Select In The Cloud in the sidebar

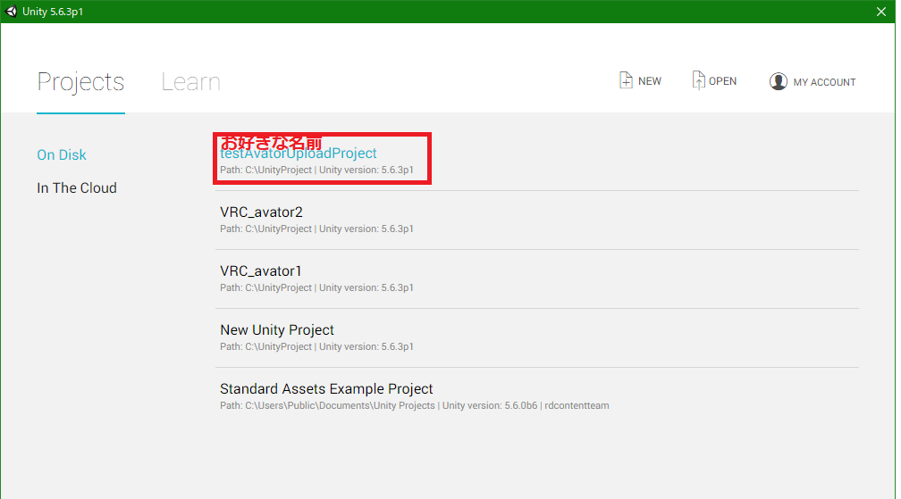(77, 188)
